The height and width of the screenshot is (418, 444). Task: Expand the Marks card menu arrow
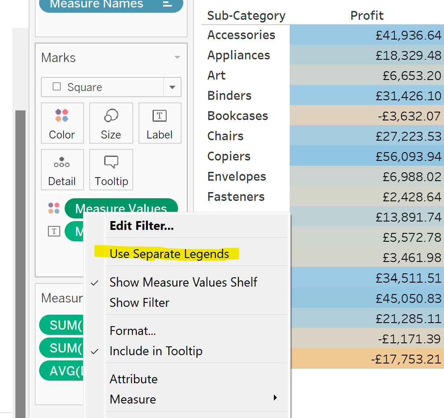point(177,58)
